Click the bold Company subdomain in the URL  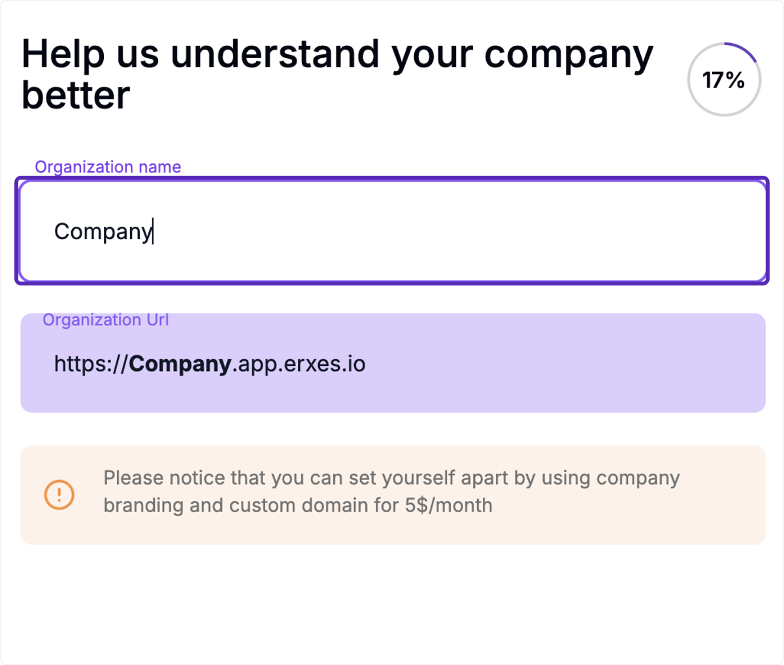pyautogui.click(x=180, y=364)
